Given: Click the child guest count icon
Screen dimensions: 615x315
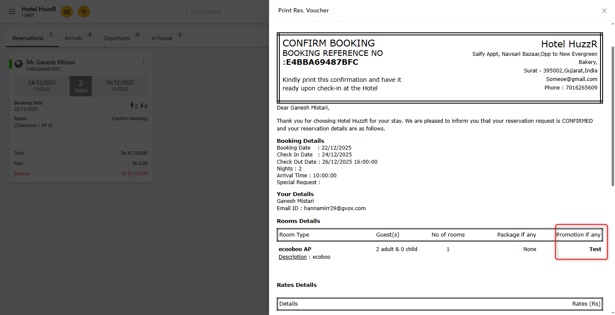Looking at the screenshot, I should [x=141, y=106].
